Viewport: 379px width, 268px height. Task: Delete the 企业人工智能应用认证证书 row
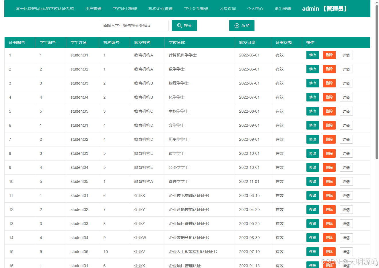pos(329,252)
